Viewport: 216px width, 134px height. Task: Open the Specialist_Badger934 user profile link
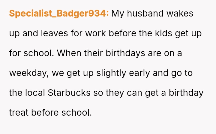59,14
